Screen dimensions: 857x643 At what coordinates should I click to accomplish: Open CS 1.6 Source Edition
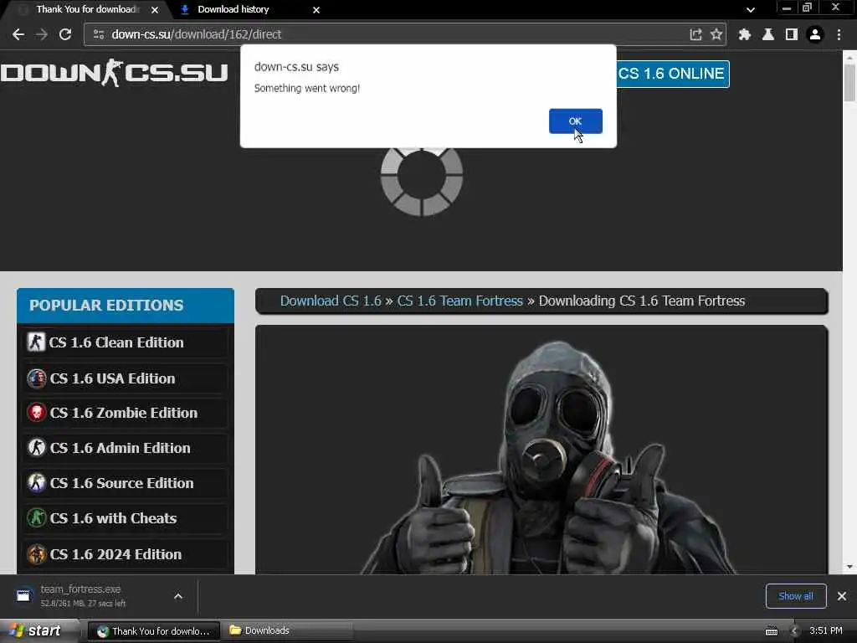[x=126, y=483]
